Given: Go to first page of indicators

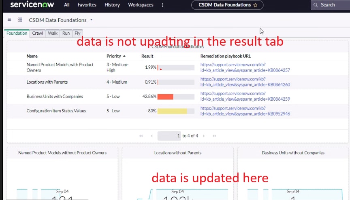Looking at the screenshot, I should coord(141,136).
